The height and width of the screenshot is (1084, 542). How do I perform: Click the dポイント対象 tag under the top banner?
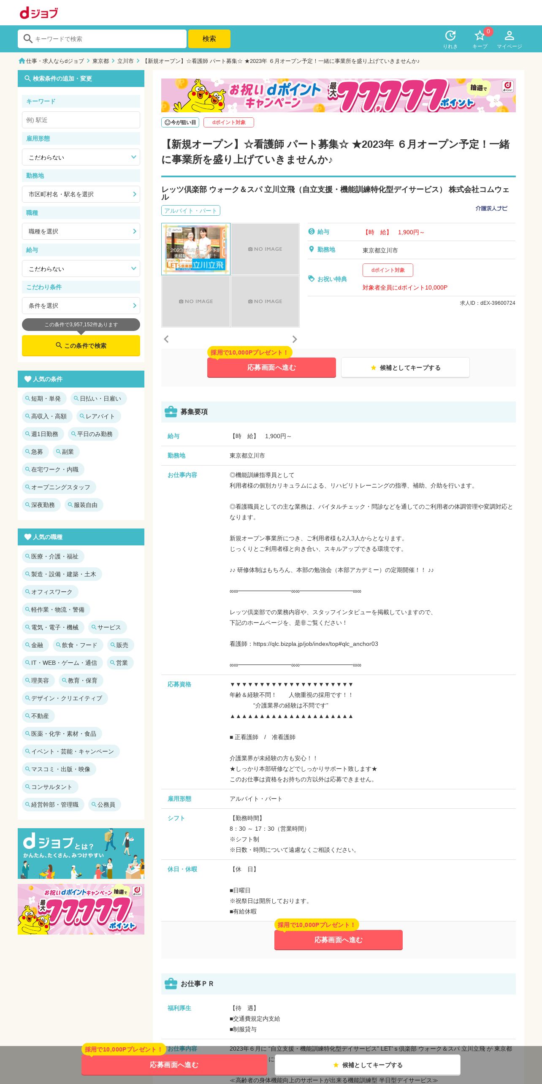(229, 122)
